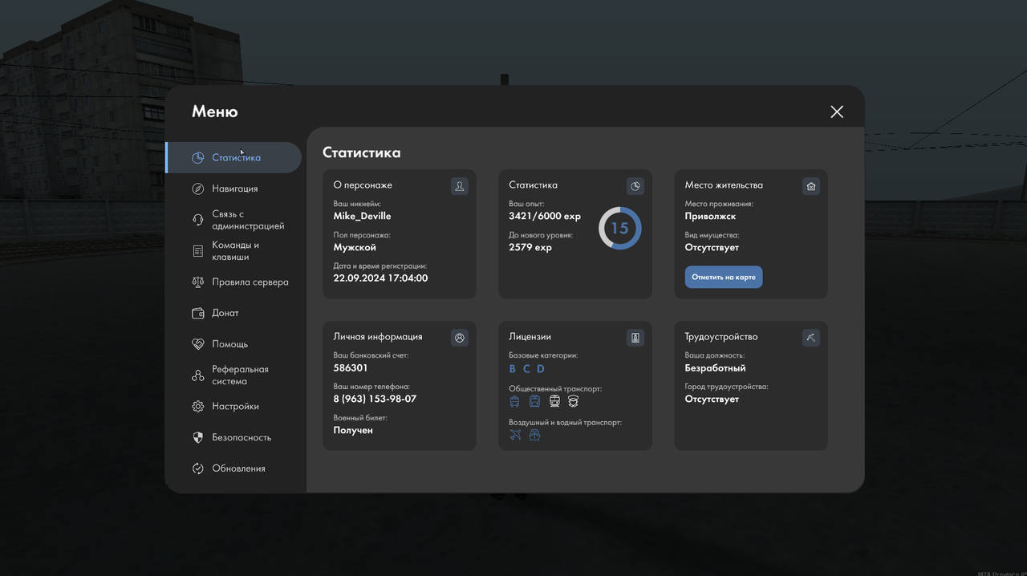
Task: Click the white train license icon
Action: [x=554, y=401]
